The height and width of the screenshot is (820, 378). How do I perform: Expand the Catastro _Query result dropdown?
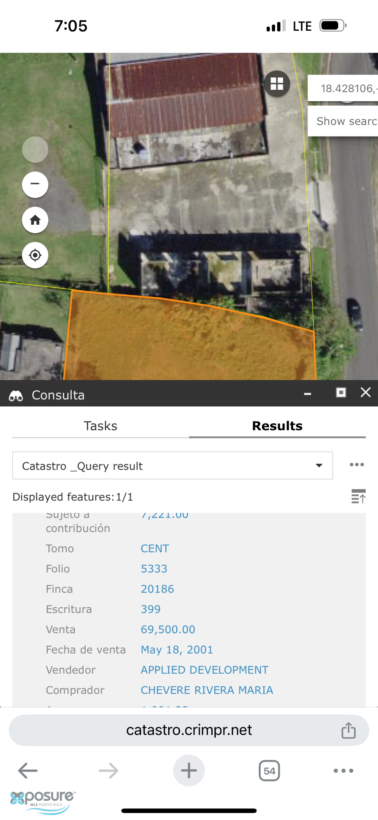(x=173, y=466)
